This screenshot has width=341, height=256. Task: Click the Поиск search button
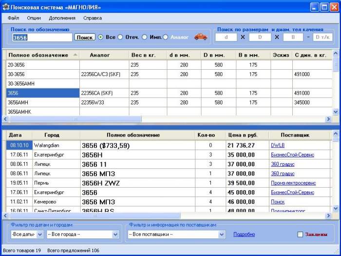(85, 37)
